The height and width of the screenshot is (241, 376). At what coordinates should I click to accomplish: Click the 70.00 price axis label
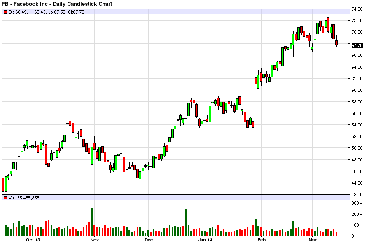(357, 32)
